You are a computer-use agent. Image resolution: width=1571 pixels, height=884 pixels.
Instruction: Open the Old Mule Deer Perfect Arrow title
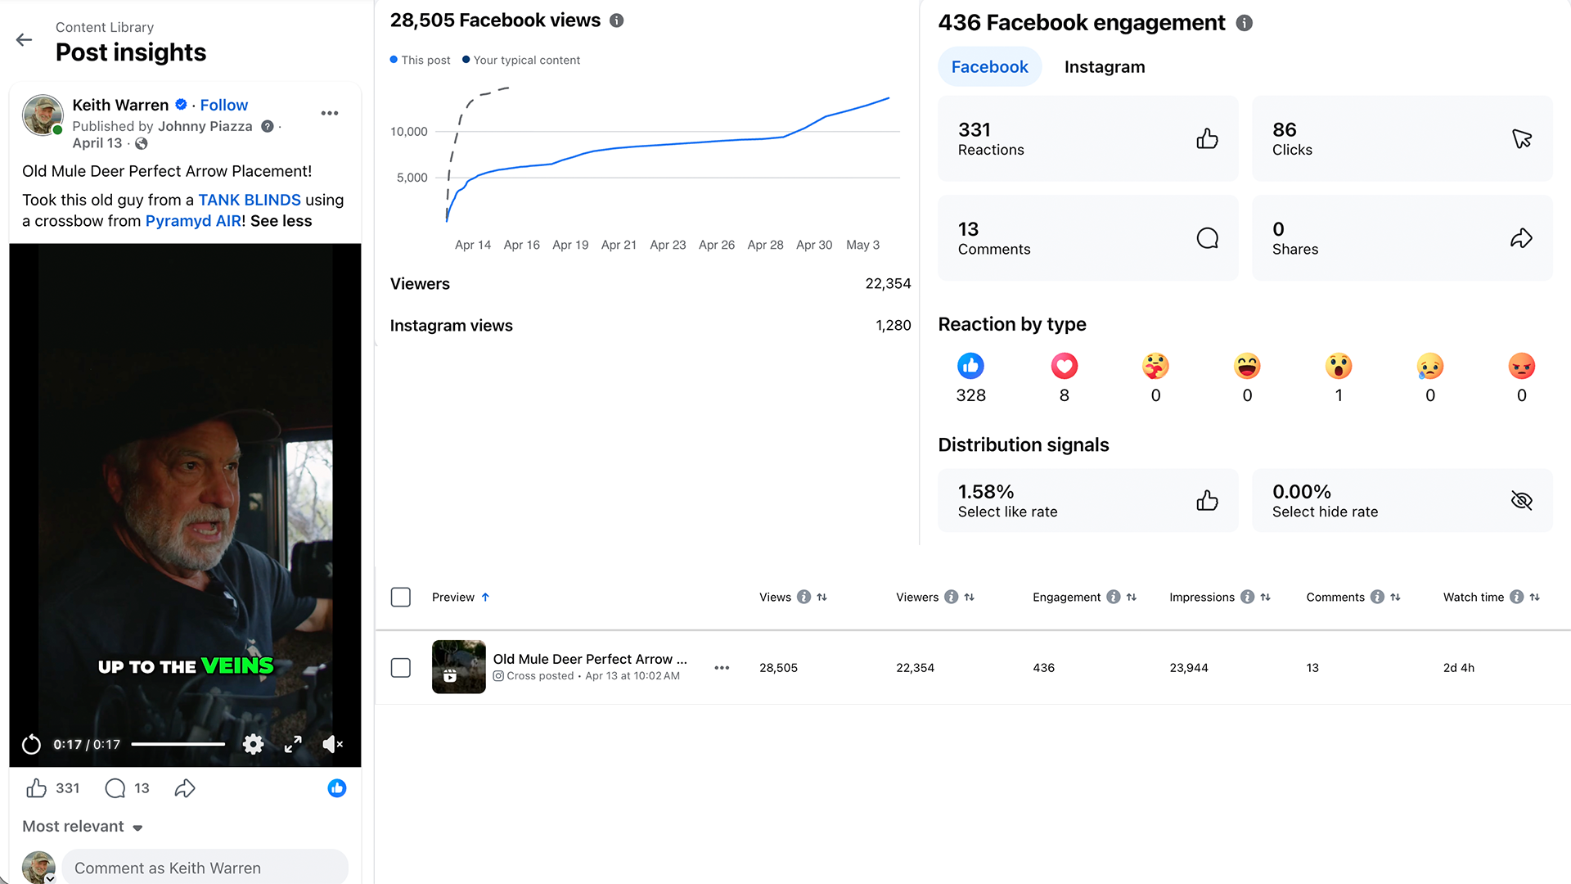pos(590,659)
